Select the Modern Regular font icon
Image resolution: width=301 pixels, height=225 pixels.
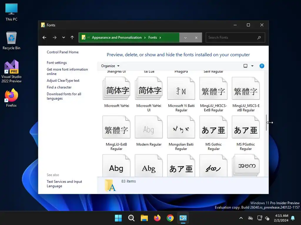pos(149,127)
